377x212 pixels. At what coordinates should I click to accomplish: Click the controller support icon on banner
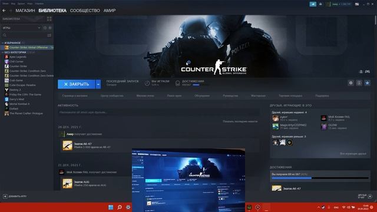pos(368,72)
